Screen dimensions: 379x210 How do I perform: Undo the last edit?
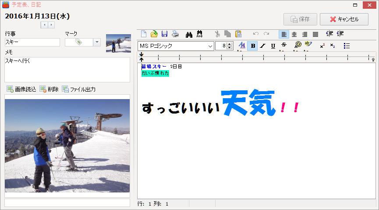pos(256,34)
